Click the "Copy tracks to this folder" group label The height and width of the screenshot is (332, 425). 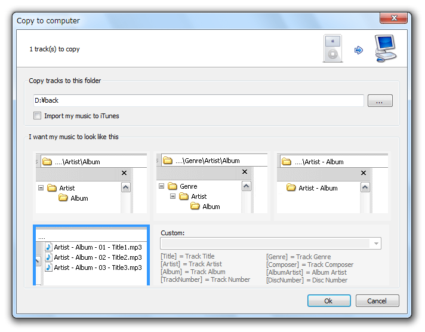point(65,81)
